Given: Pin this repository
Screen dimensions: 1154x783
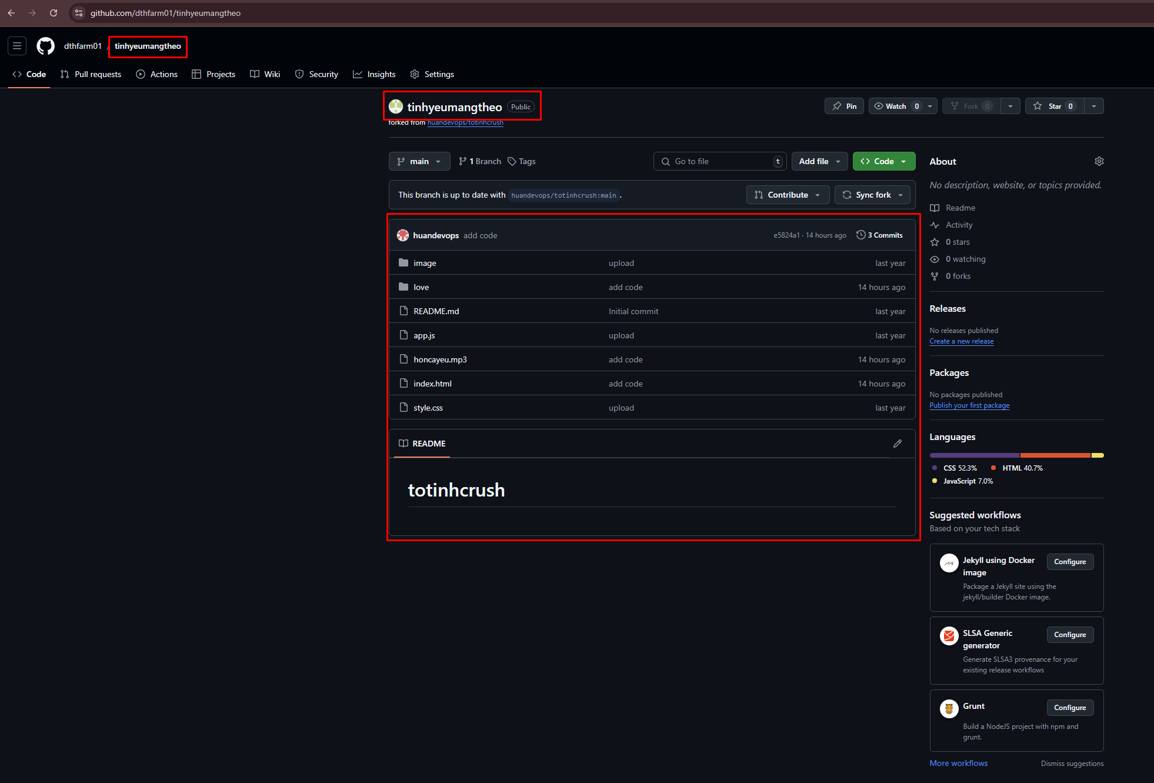Looking at the screenshot, I should tap(844, 106).
